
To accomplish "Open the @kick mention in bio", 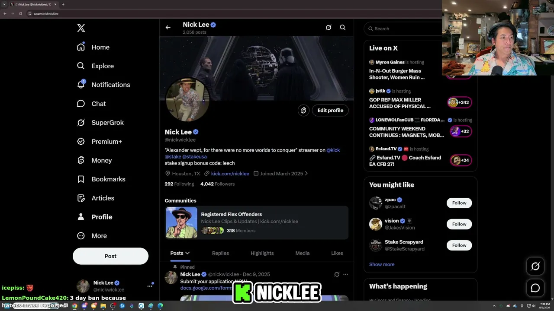I will tap(333, 150).
